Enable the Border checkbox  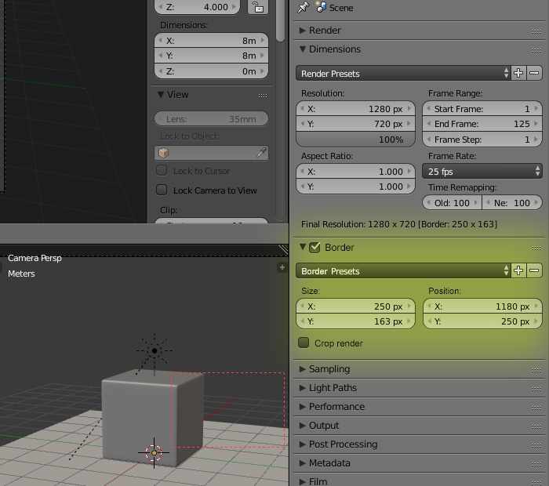tap(314, 248)
